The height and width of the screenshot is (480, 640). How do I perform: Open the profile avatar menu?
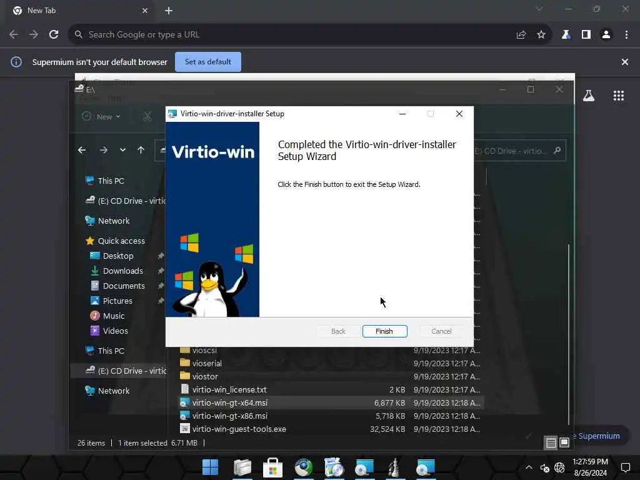606,35
